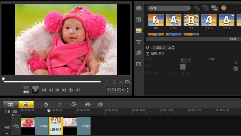Switch to Storyboard view
The height and width of the screenshot is (136, 241).
point(10,105)
